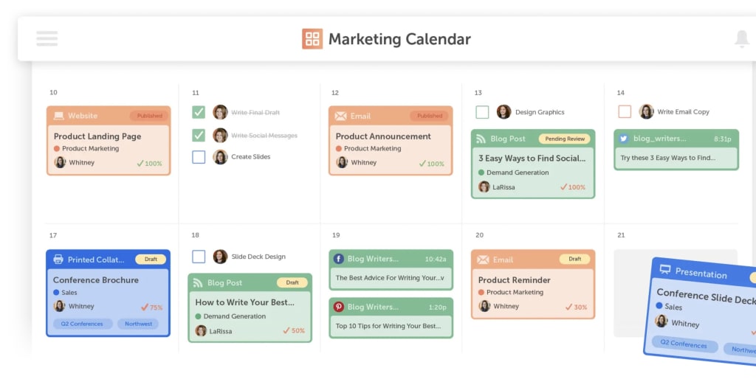Click Whitney's avatar on Conference Slide Deck card

pos(661,321)
